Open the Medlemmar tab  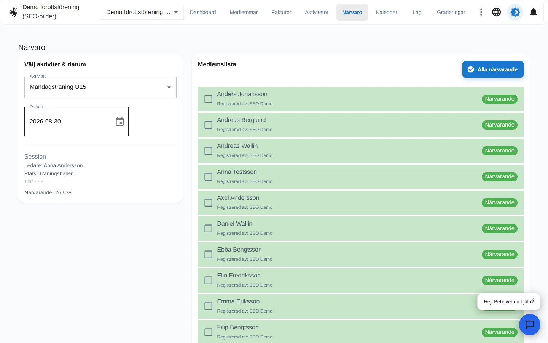(244, 12)
